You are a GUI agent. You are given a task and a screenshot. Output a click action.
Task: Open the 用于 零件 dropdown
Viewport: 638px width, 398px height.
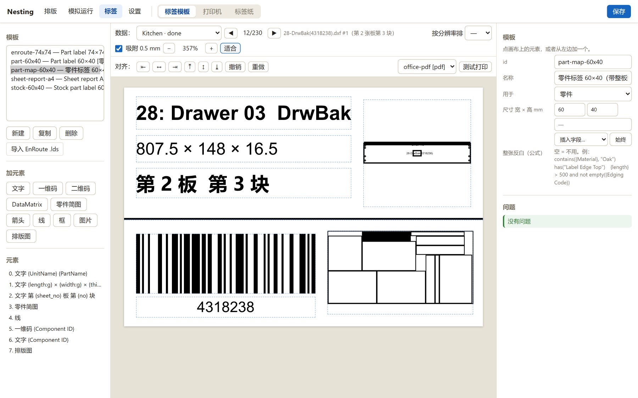593,94
